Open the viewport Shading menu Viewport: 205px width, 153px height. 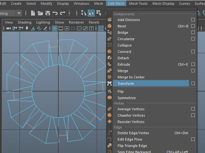tap(24, 22)
